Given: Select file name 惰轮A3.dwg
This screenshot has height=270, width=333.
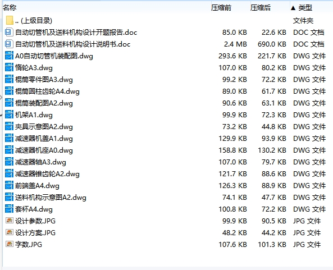Looking at the screenshot, I should 34,68.
